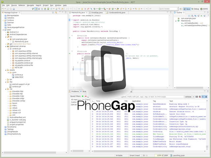Open the Project menu
Screen dimensions: 211x158
click(x=45, y=5)
